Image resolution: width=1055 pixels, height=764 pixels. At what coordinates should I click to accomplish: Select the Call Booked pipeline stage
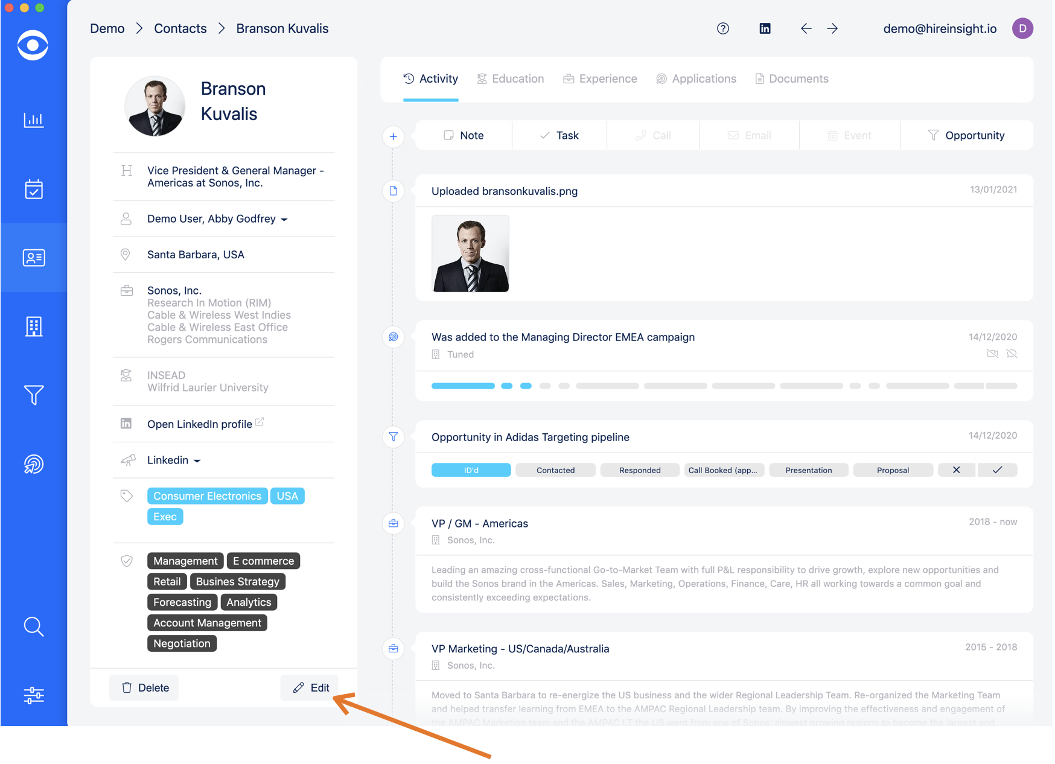tap(724, 470)
